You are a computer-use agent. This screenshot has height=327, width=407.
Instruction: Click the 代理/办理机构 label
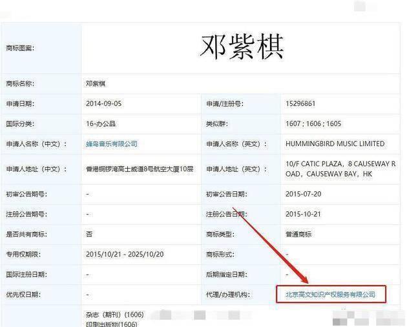click(228, 295)
